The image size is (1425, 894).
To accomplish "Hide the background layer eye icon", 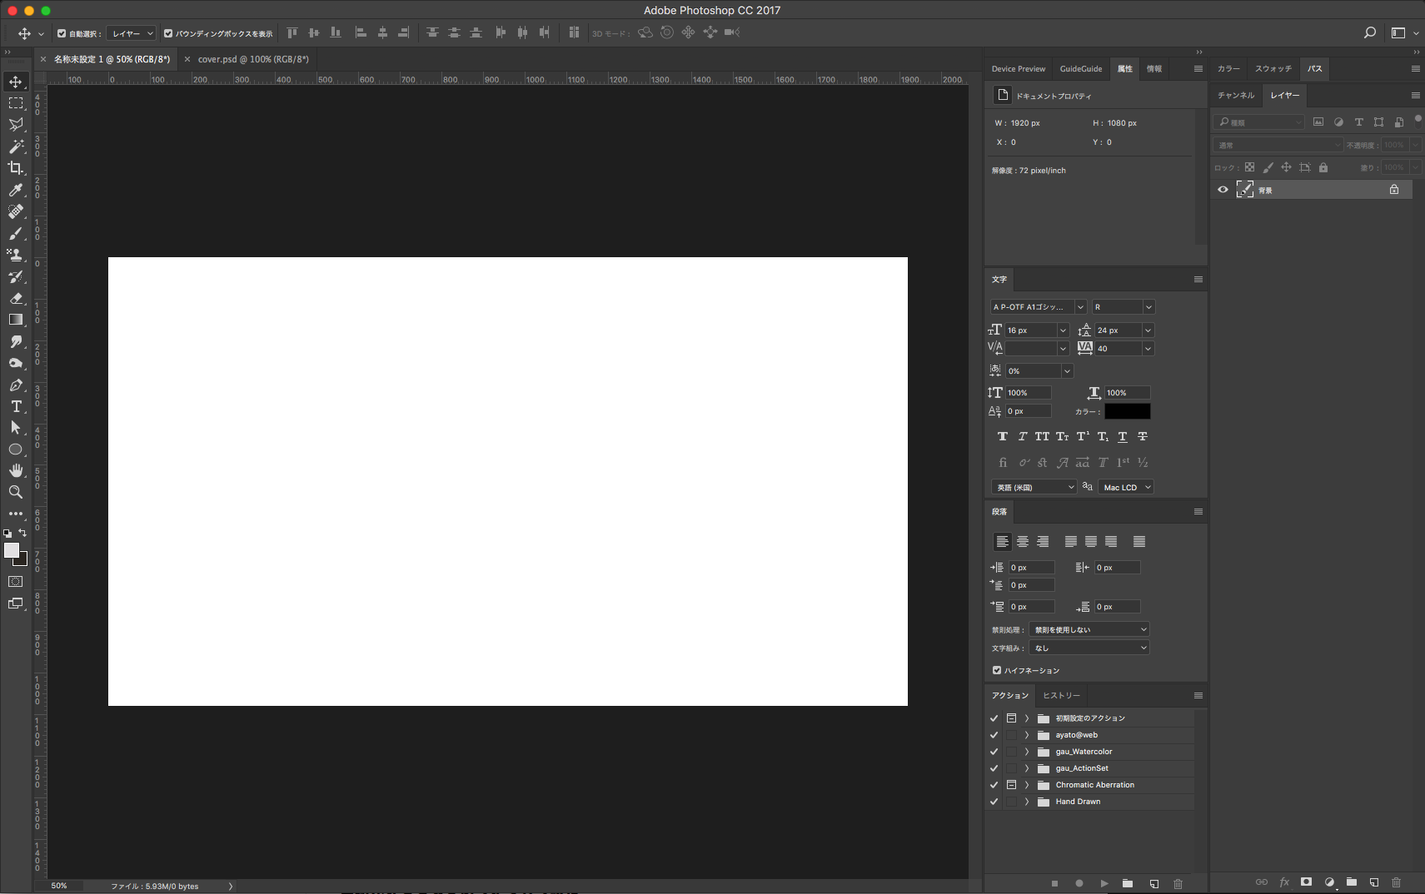I will [1223, 190].
